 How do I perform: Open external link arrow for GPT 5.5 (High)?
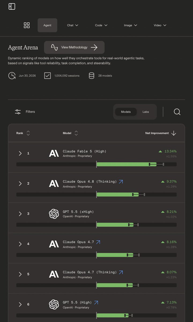pyautogui.click(x=96, y=302)
